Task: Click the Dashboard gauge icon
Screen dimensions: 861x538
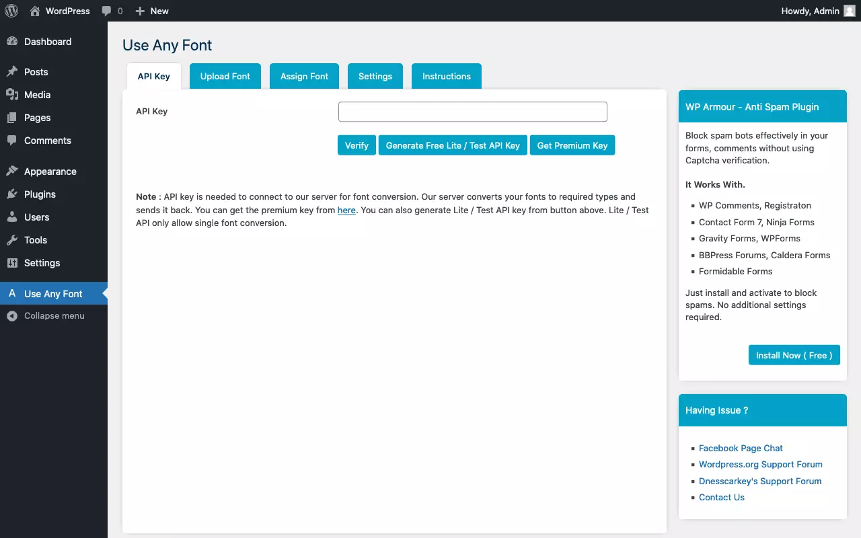Action: click(x=12, y=42)
